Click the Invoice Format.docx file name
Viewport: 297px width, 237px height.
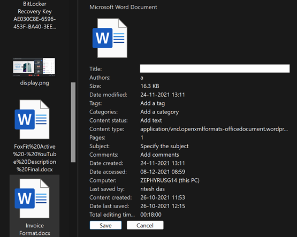click(x=35, y=229)
